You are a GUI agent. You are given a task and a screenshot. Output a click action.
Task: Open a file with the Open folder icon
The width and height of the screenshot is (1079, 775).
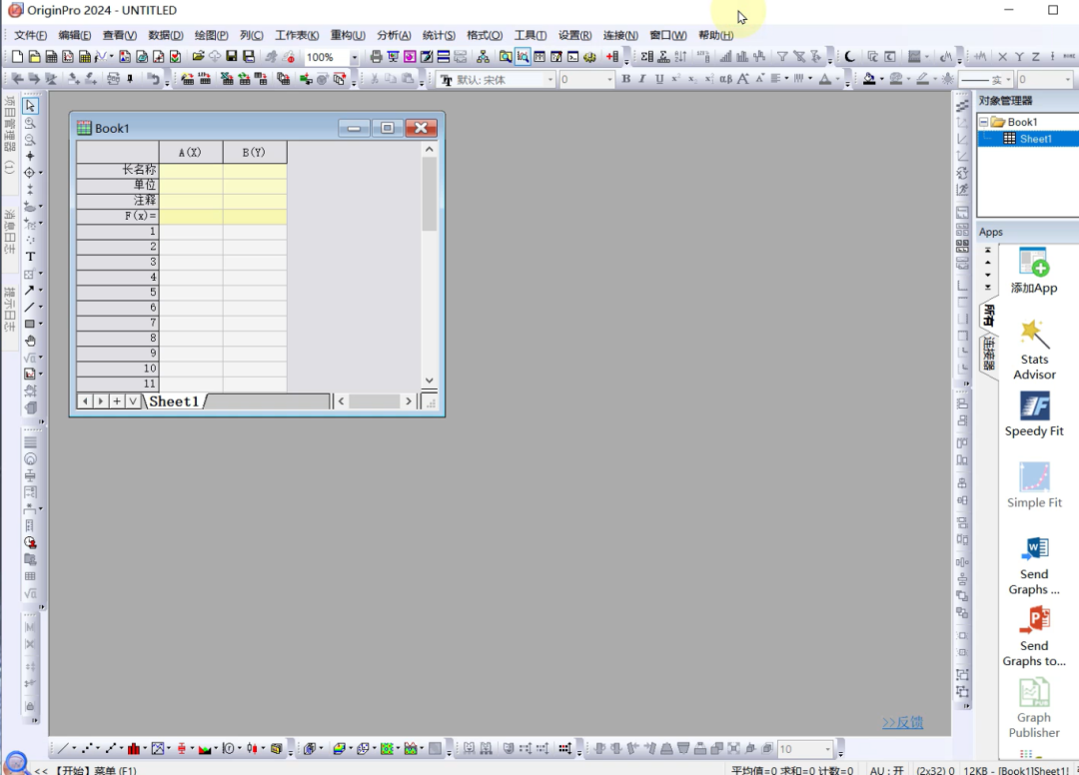(198, 57)
